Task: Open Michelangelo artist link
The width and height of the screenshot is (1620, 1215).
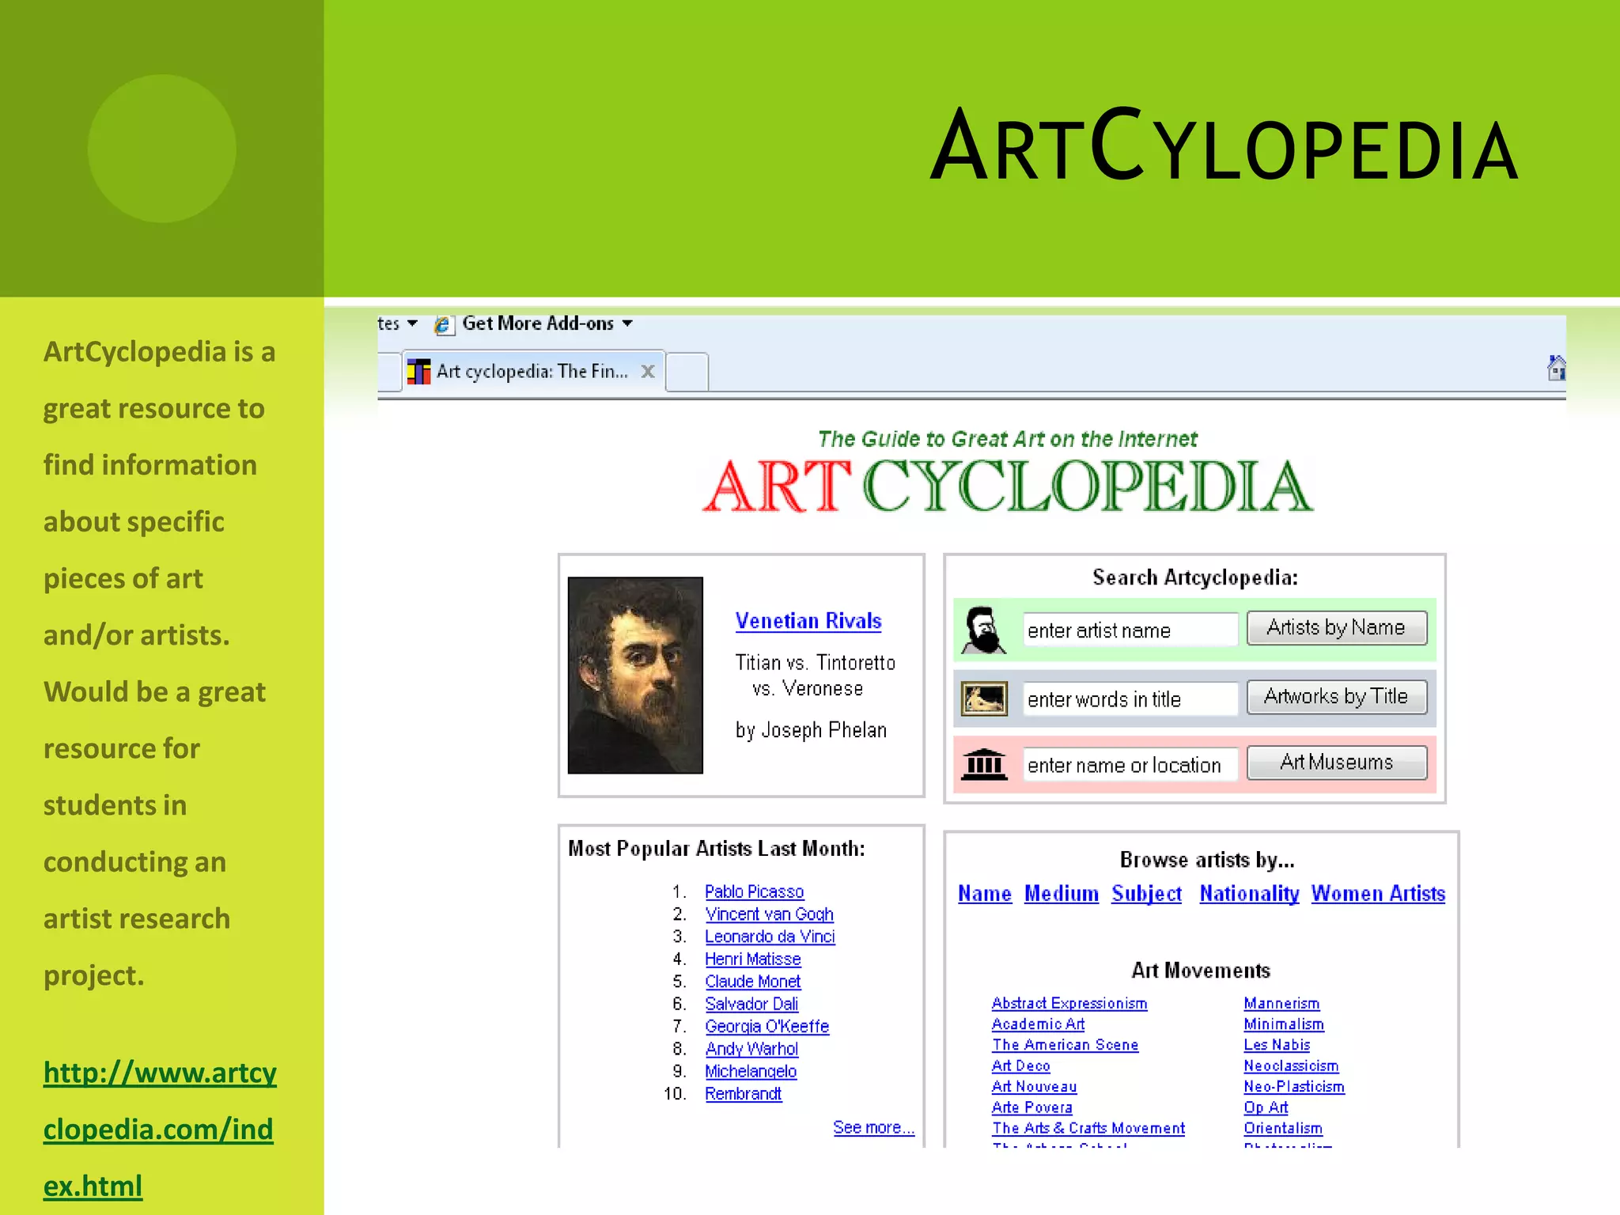Action: 751,1071
